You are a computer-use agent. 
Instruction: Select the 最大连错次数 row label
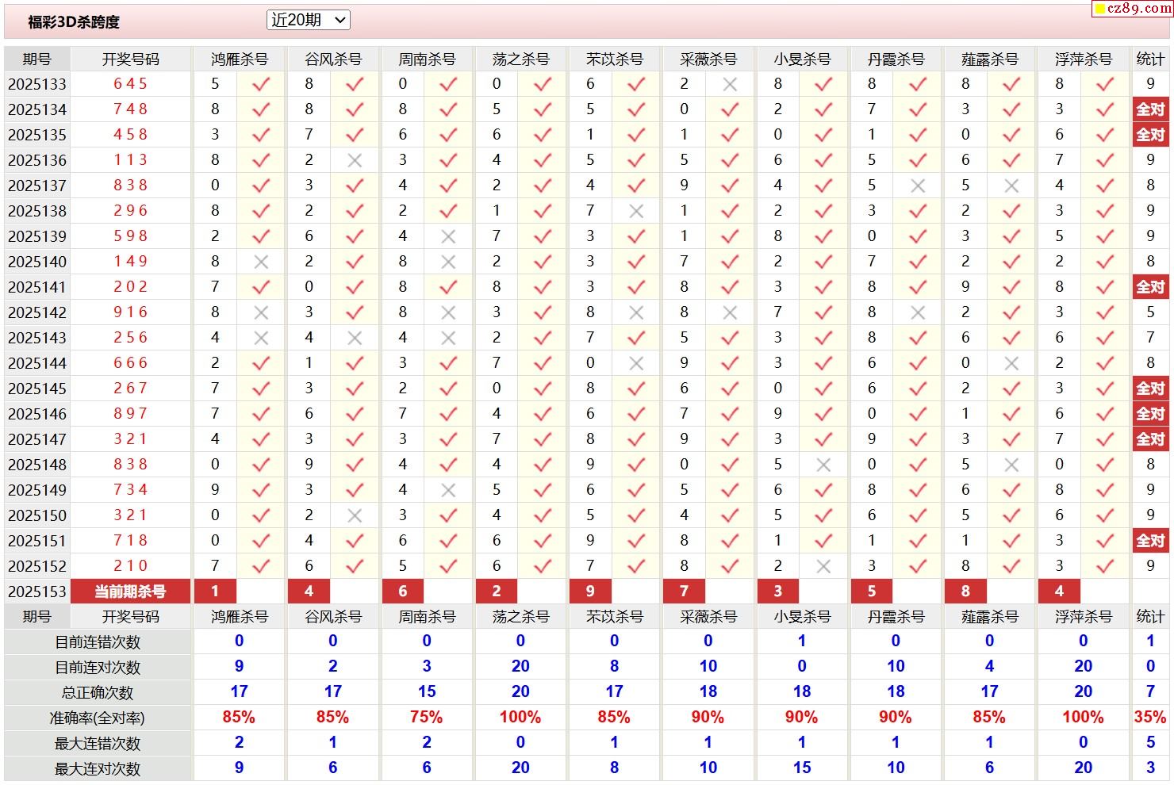[98, 744]
